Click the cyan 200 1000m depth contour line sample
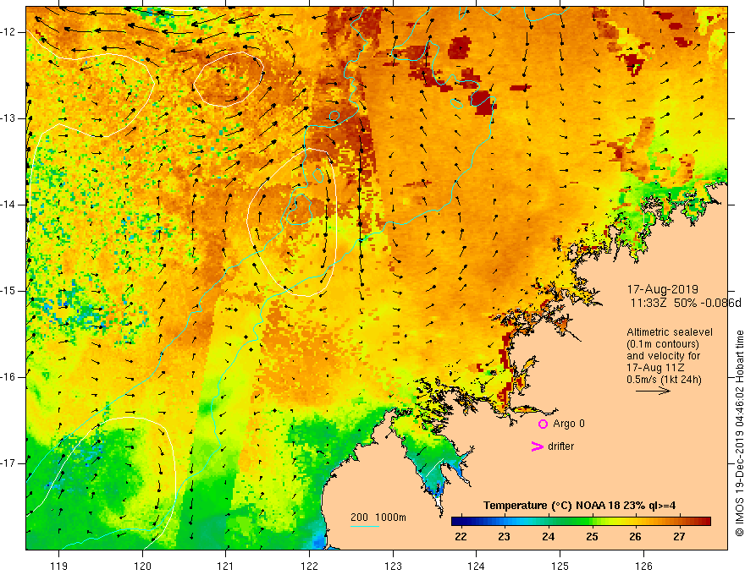Screen dimensions: 745x575 click(x=364, y=526)
